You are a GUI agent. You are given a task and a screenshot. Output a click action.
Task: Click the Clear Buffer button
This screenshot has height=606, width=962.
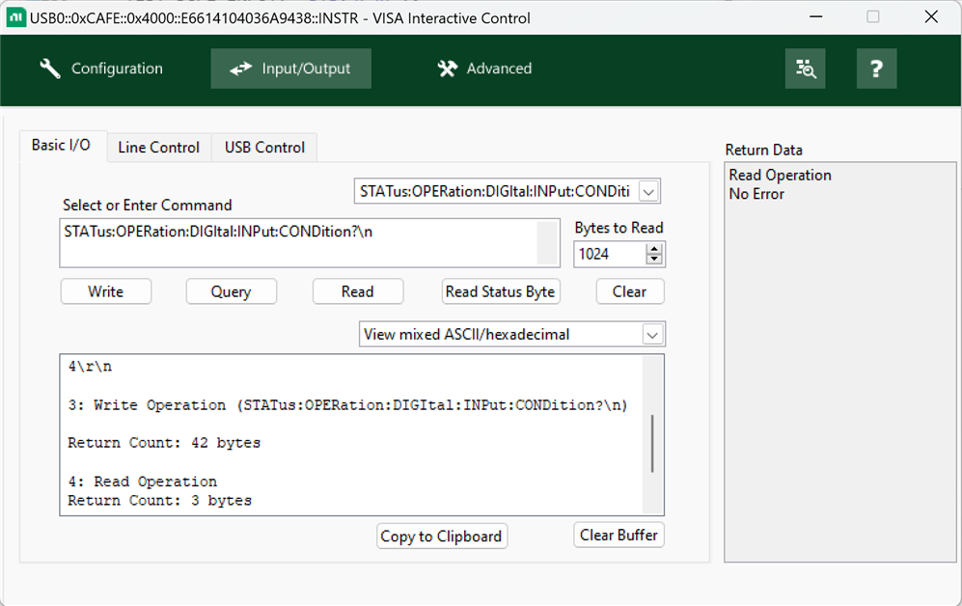[618, 535]
